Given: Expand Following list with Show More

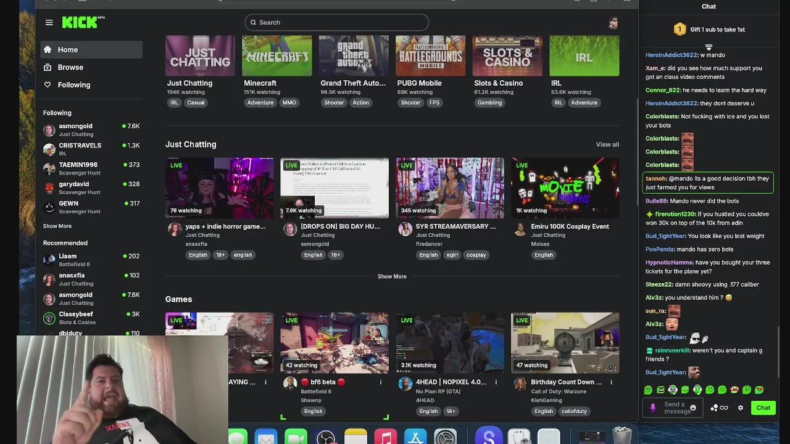Looking at the screenshot, I should tap(57, 226).
